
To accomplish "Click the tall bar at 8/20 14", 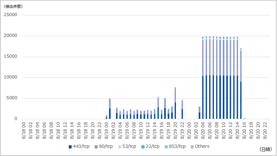I will [237, 78].
